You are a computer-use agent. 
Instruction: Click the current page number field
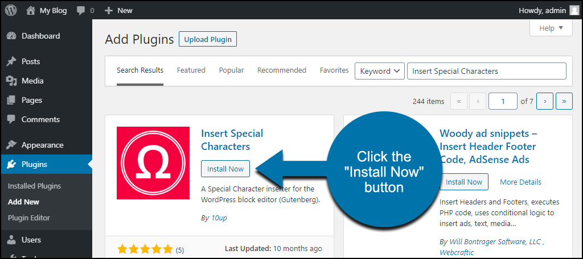pyautogui.click(x=503, y=101)
